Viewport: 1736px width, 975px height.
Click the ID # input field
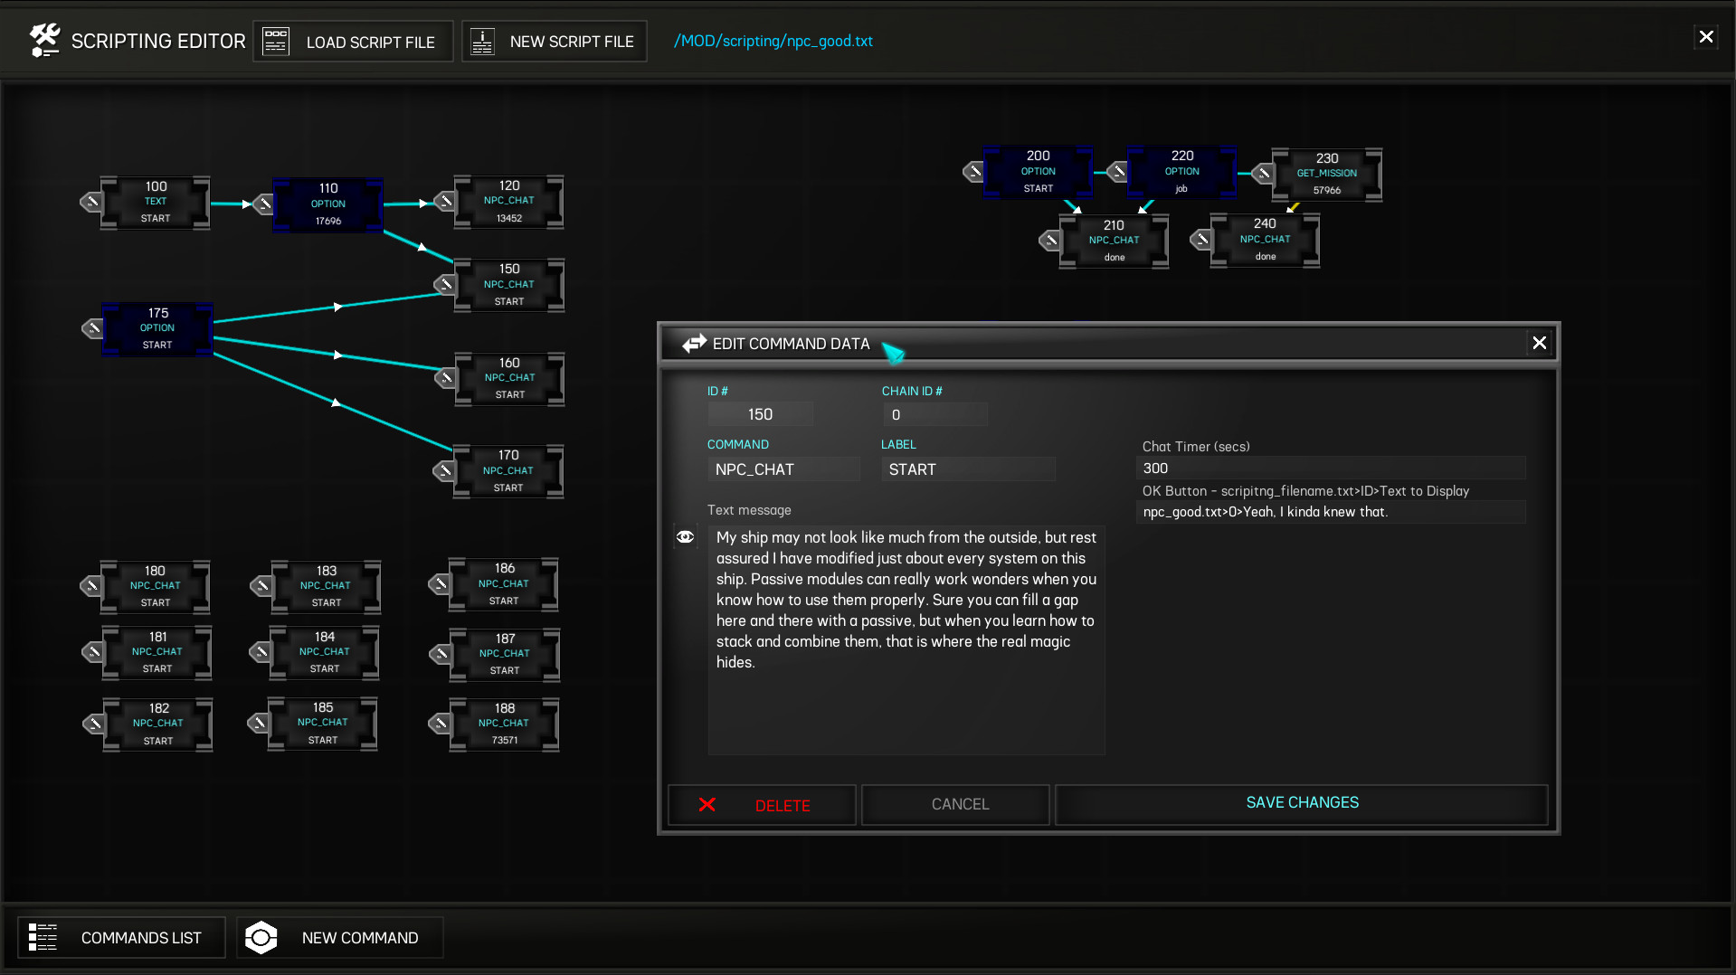coord(760,413)
